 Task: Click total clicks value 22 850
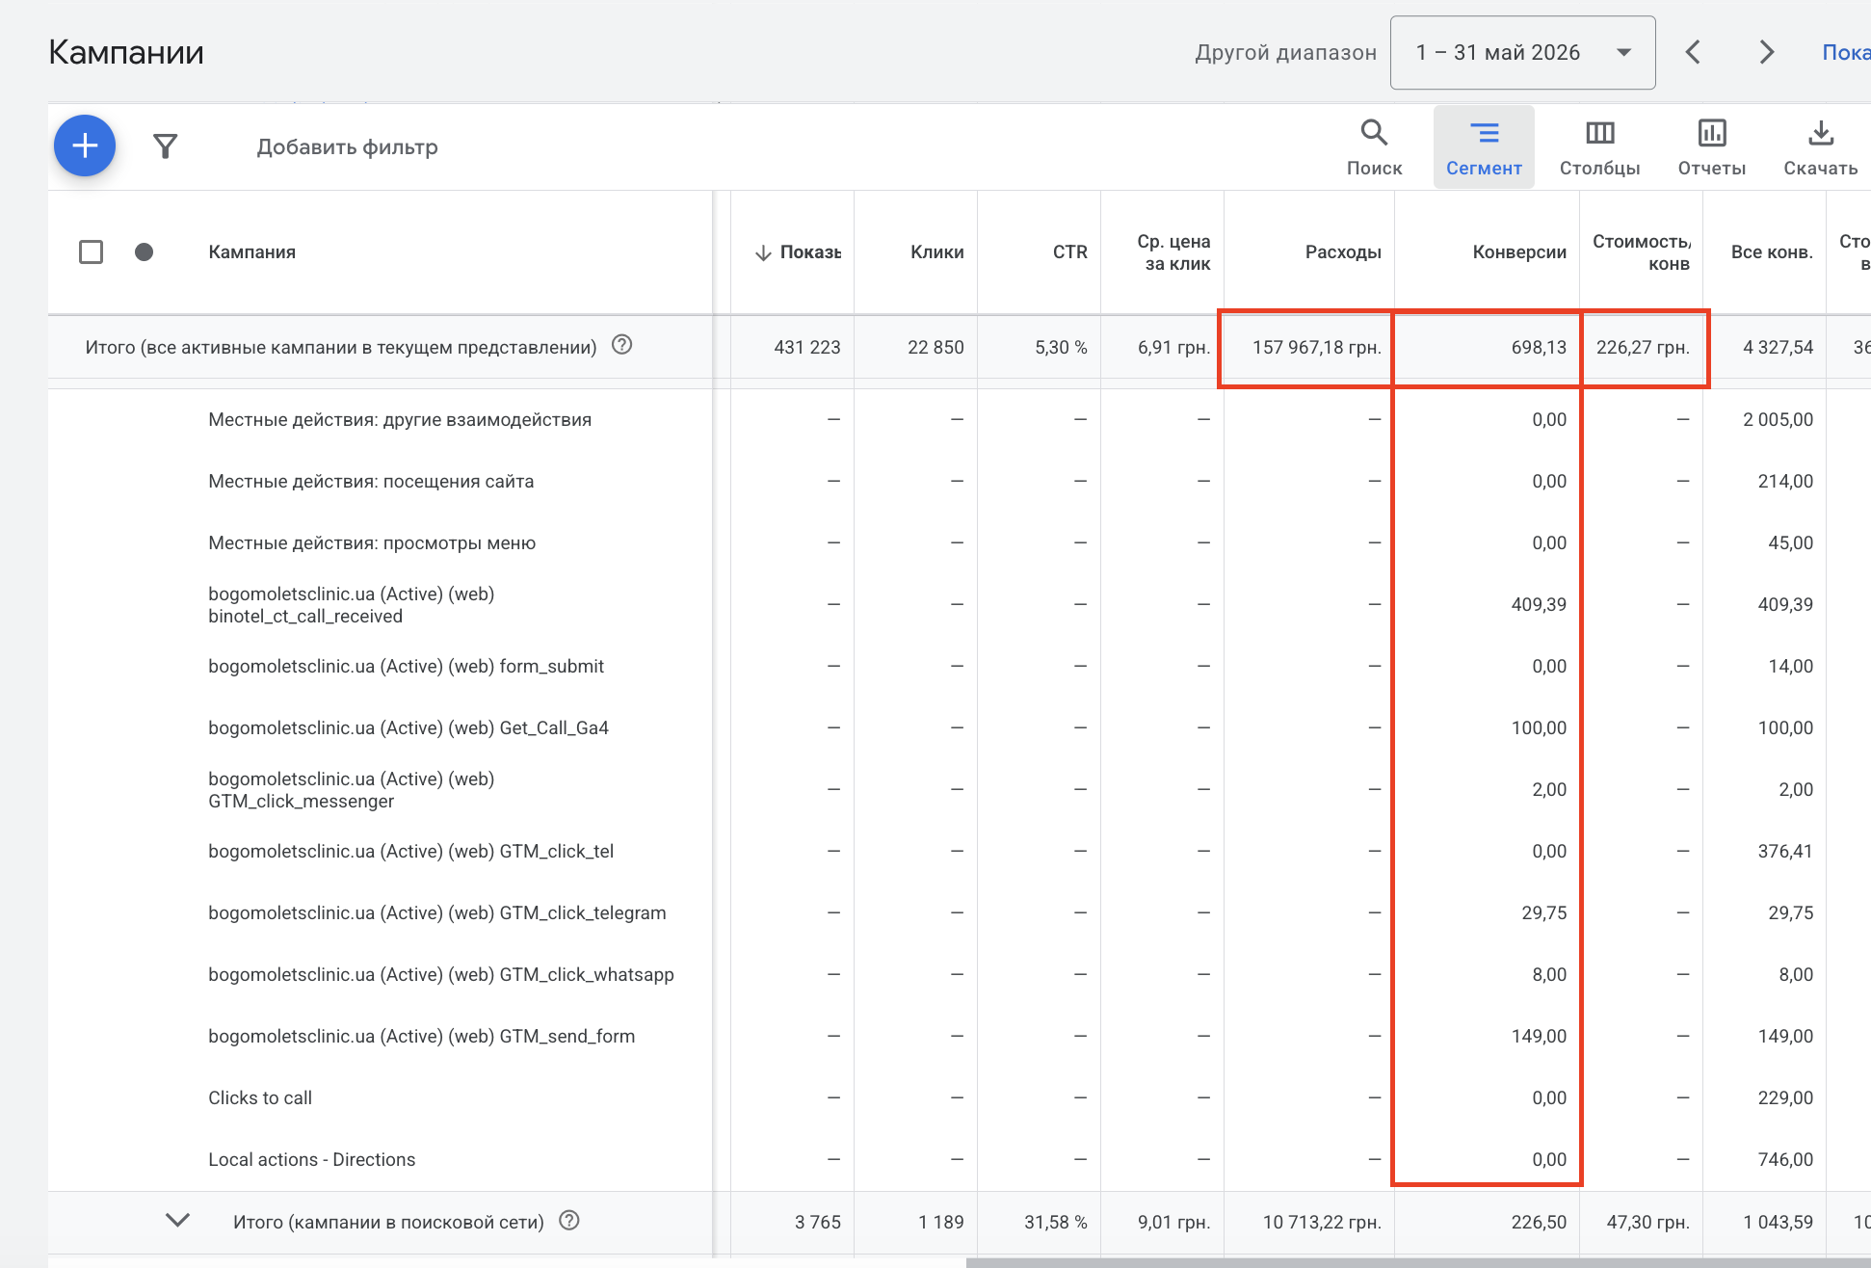(935, 347)
